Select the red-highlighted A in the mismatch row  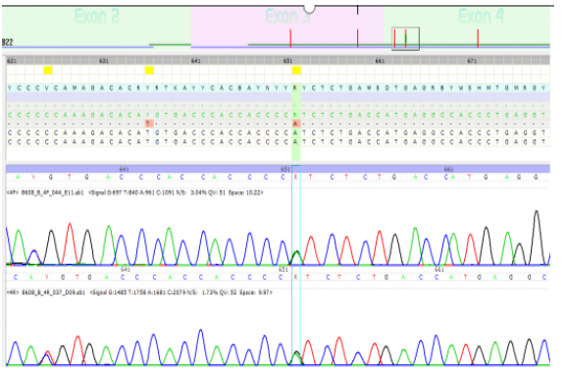click(x=296, y=124)
